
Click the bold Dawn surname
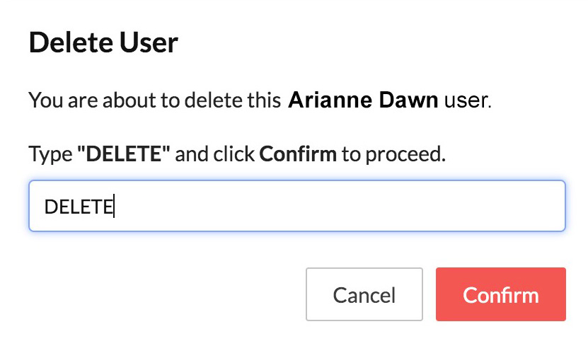(408, 100)
